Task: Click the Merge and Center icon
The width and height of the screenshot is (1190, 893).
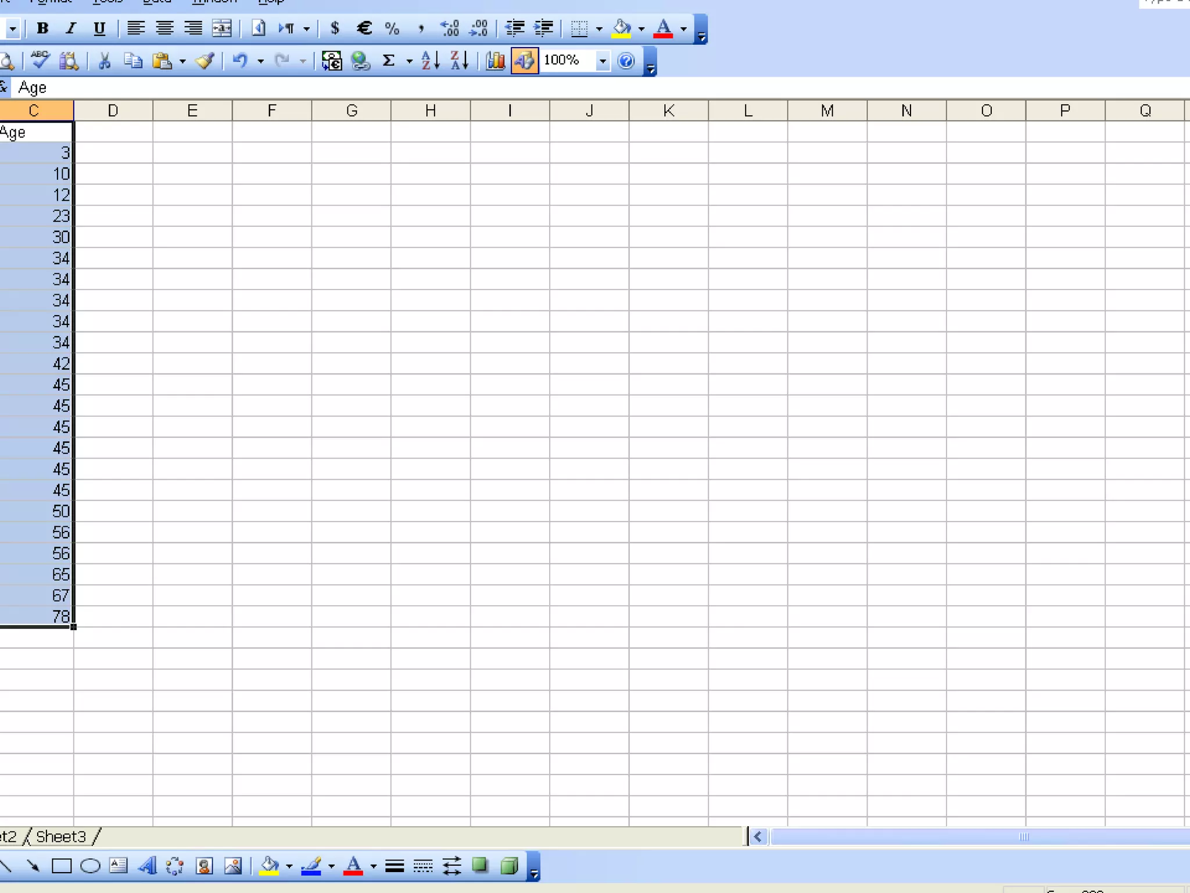Action: 221,28
